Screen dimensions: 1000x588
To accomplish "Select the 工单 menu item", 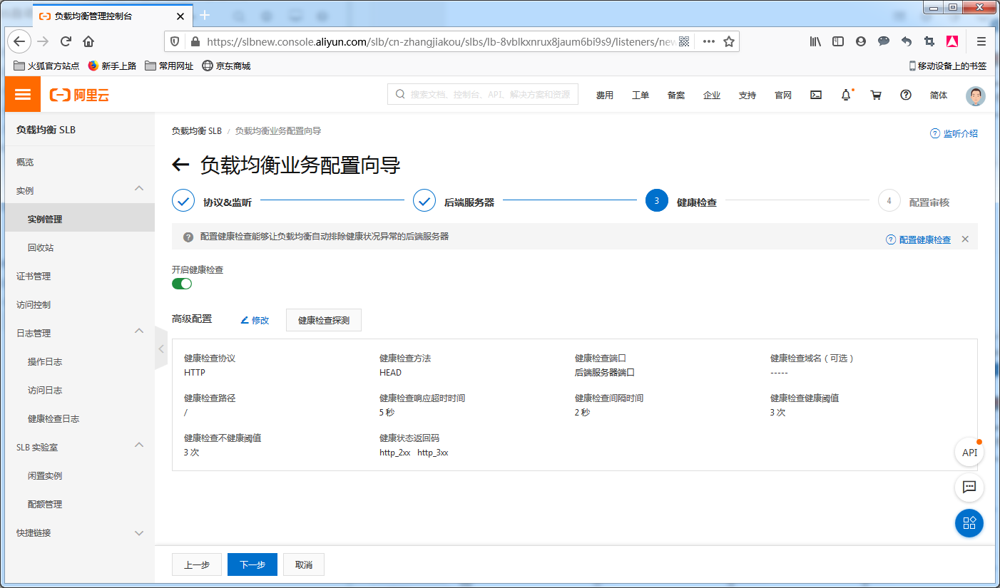I will (x=641, y=94).
